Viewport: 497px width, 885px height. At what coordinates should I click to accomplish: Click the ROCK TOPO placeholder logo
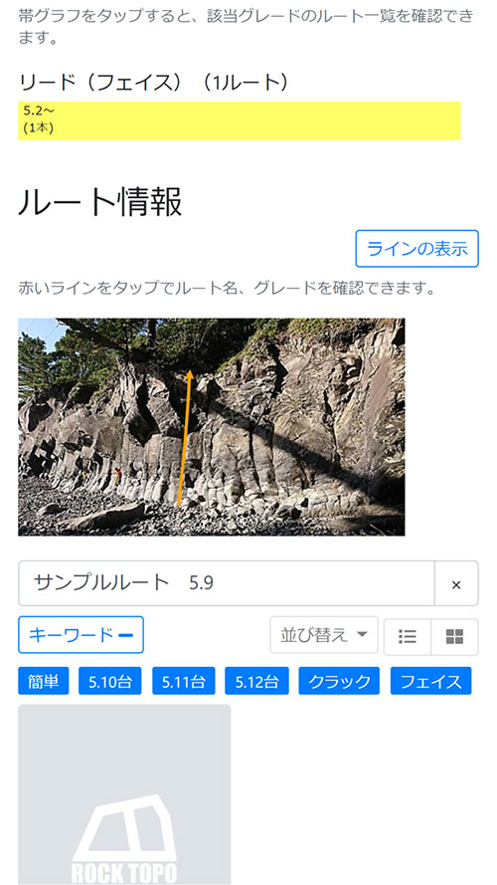(x=124, y=839)
